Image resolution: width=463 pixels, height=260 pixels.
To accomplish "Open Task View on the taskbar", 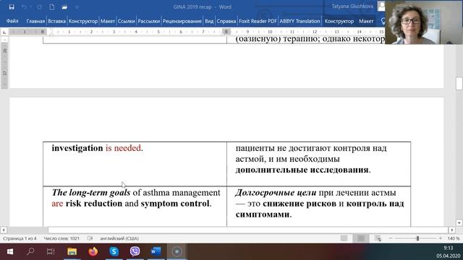I will pos(51,251).
